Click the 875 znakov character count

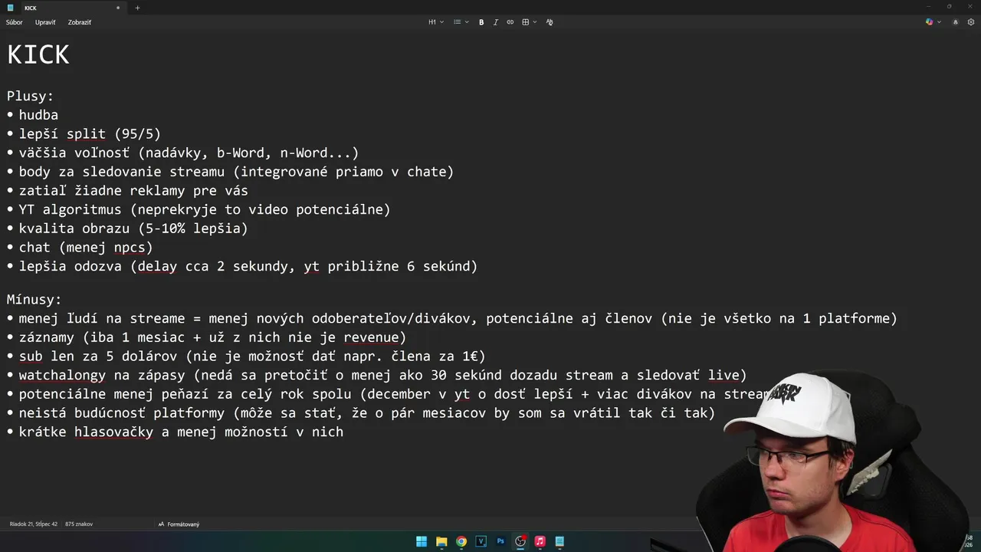[x=79, y=524]
